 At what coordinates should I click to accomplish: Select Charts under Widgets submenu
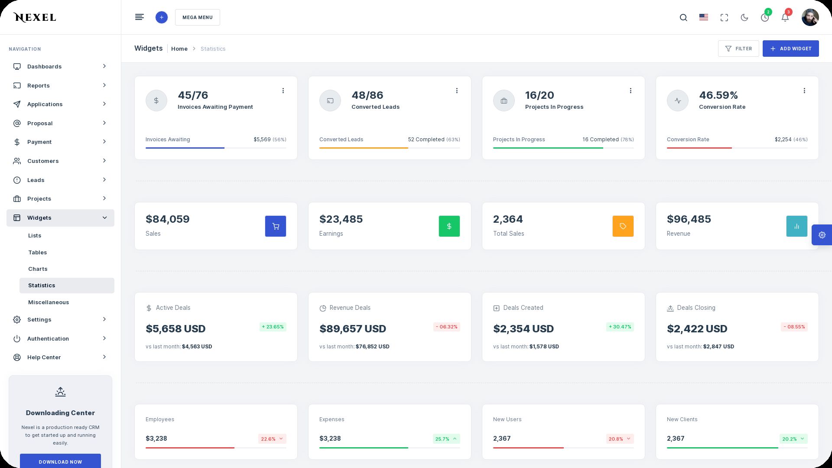point(38,269)
